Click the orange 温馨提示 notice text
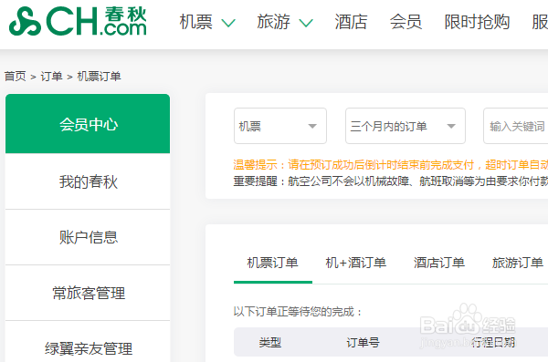This screenshot has height=362, width=548. coord(390,164)
